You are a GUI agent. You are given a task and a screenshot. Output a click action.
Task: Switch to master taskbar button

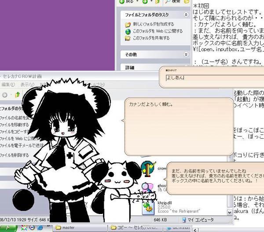[80, 228]
